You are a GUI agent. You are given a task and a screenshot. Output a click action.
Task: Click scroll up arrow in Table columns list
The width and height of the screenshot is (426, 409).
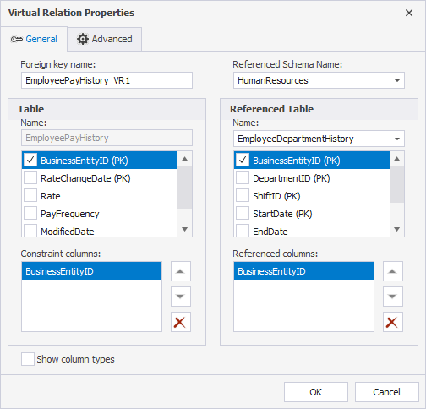point(185,159)
